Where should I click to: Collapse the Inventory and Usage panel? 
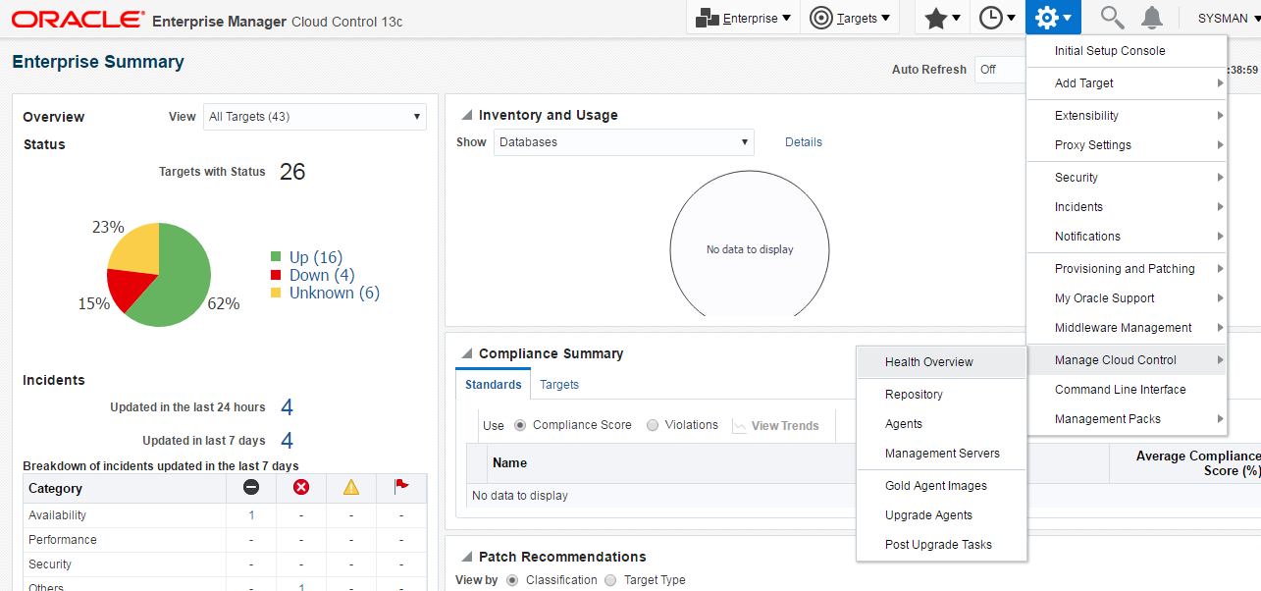pos(467,116)
